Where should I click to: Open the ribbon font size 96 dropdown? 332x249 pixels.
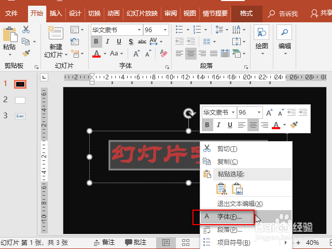point(165,30)
